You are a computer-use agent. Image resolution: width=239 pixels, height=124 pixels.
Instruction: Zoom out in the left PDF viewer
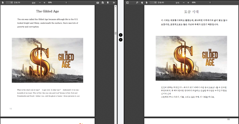(40, 2)
